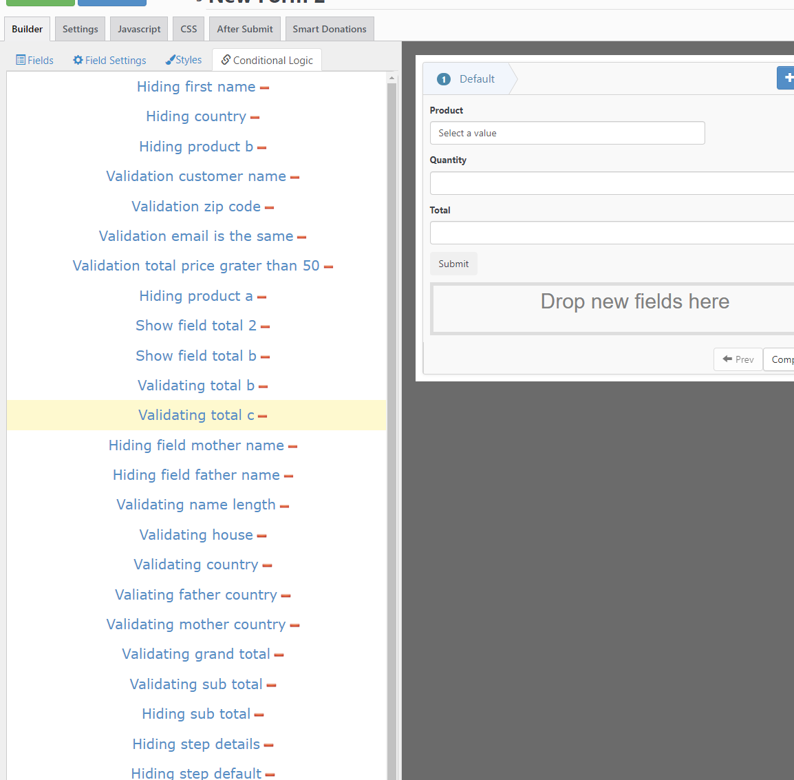Screen dimensions: 794x780
Task: Click the minus icon next to 'Hiding country'
Action: [255, 116]
